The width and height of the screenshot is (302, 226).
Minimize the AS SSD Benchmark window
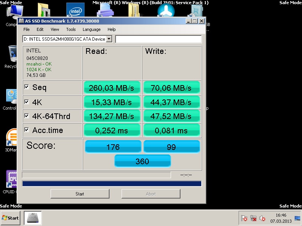[188, 21]
